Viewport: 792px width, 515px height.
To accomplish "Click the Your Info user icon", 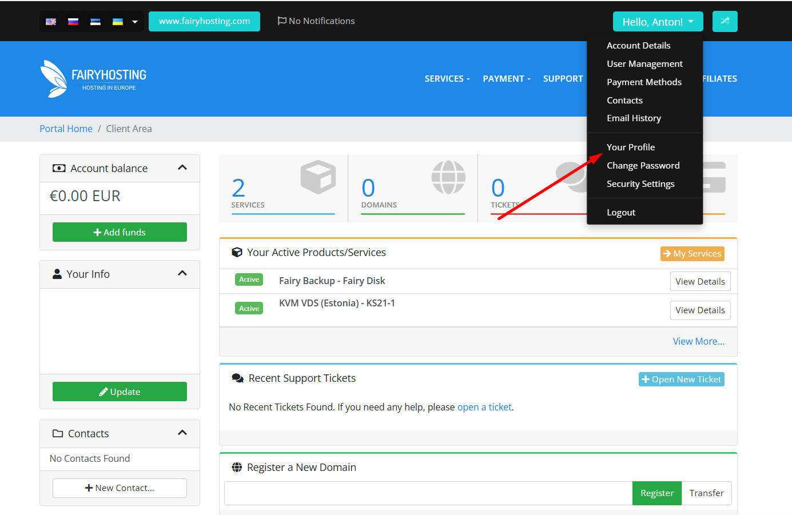I will click(57, 274).
